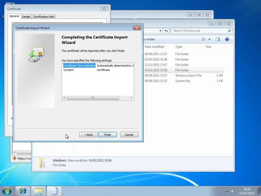This screenshot has height=196, width=261.
Task: Select the Content settings row
Action: pos(98,70)
